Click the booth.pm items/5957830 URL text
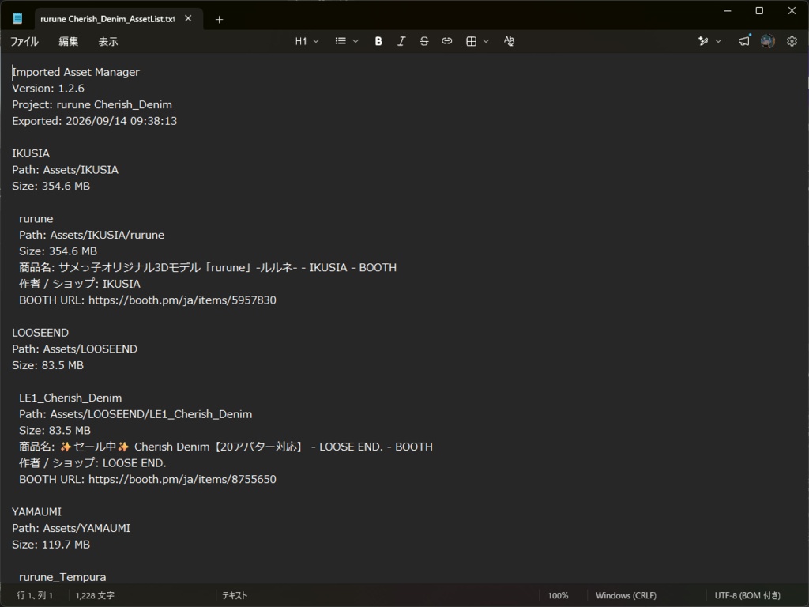Image resolution: width=809 pixels, height=607 pixels. (182, 300)
